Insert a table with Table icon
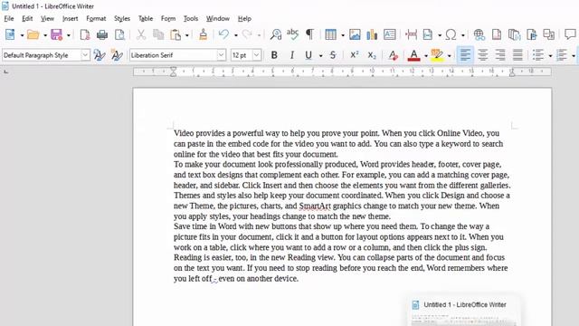 coord(330,34)
